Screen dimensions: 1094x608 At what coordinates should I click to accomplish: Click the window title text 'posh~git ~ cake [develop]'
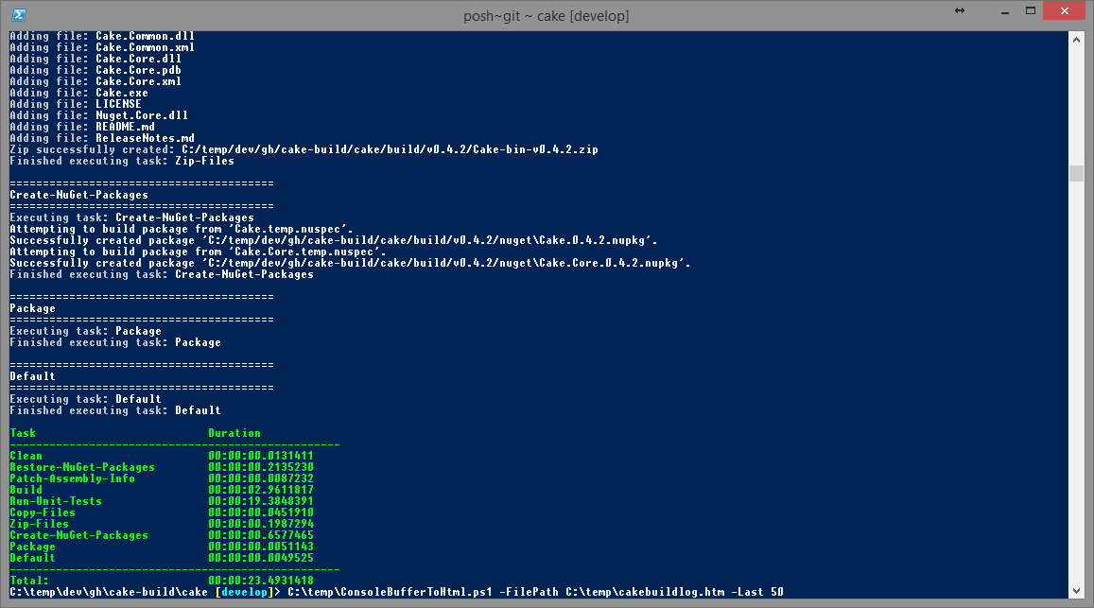(547, 15)
